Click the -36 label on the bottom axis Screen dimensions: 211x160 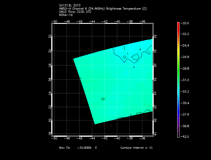tap(143, 138)
